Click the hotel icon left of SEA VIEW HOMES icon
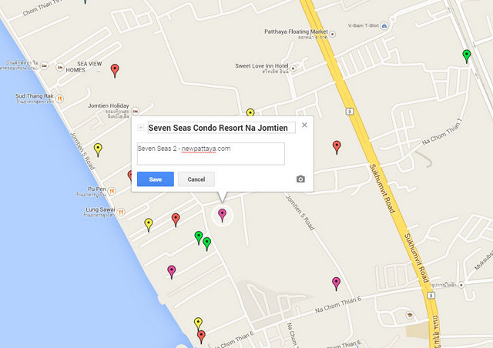The height and width of the screenshot is (348, 493). (x=45, y=65)
